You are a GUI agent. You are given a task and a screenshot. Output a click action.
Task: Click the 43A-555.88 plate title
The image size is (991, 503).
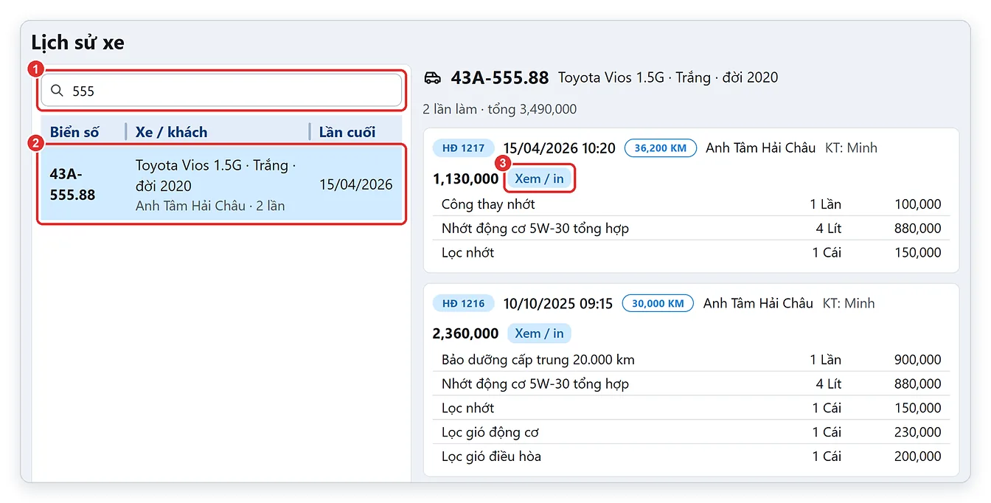coord(500,77)
